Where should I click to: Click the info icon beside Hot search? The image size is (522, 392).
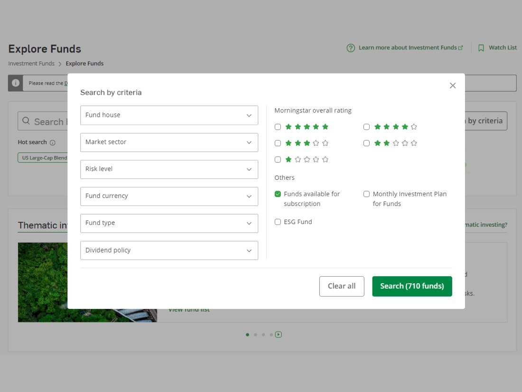(x=53, y=142)
